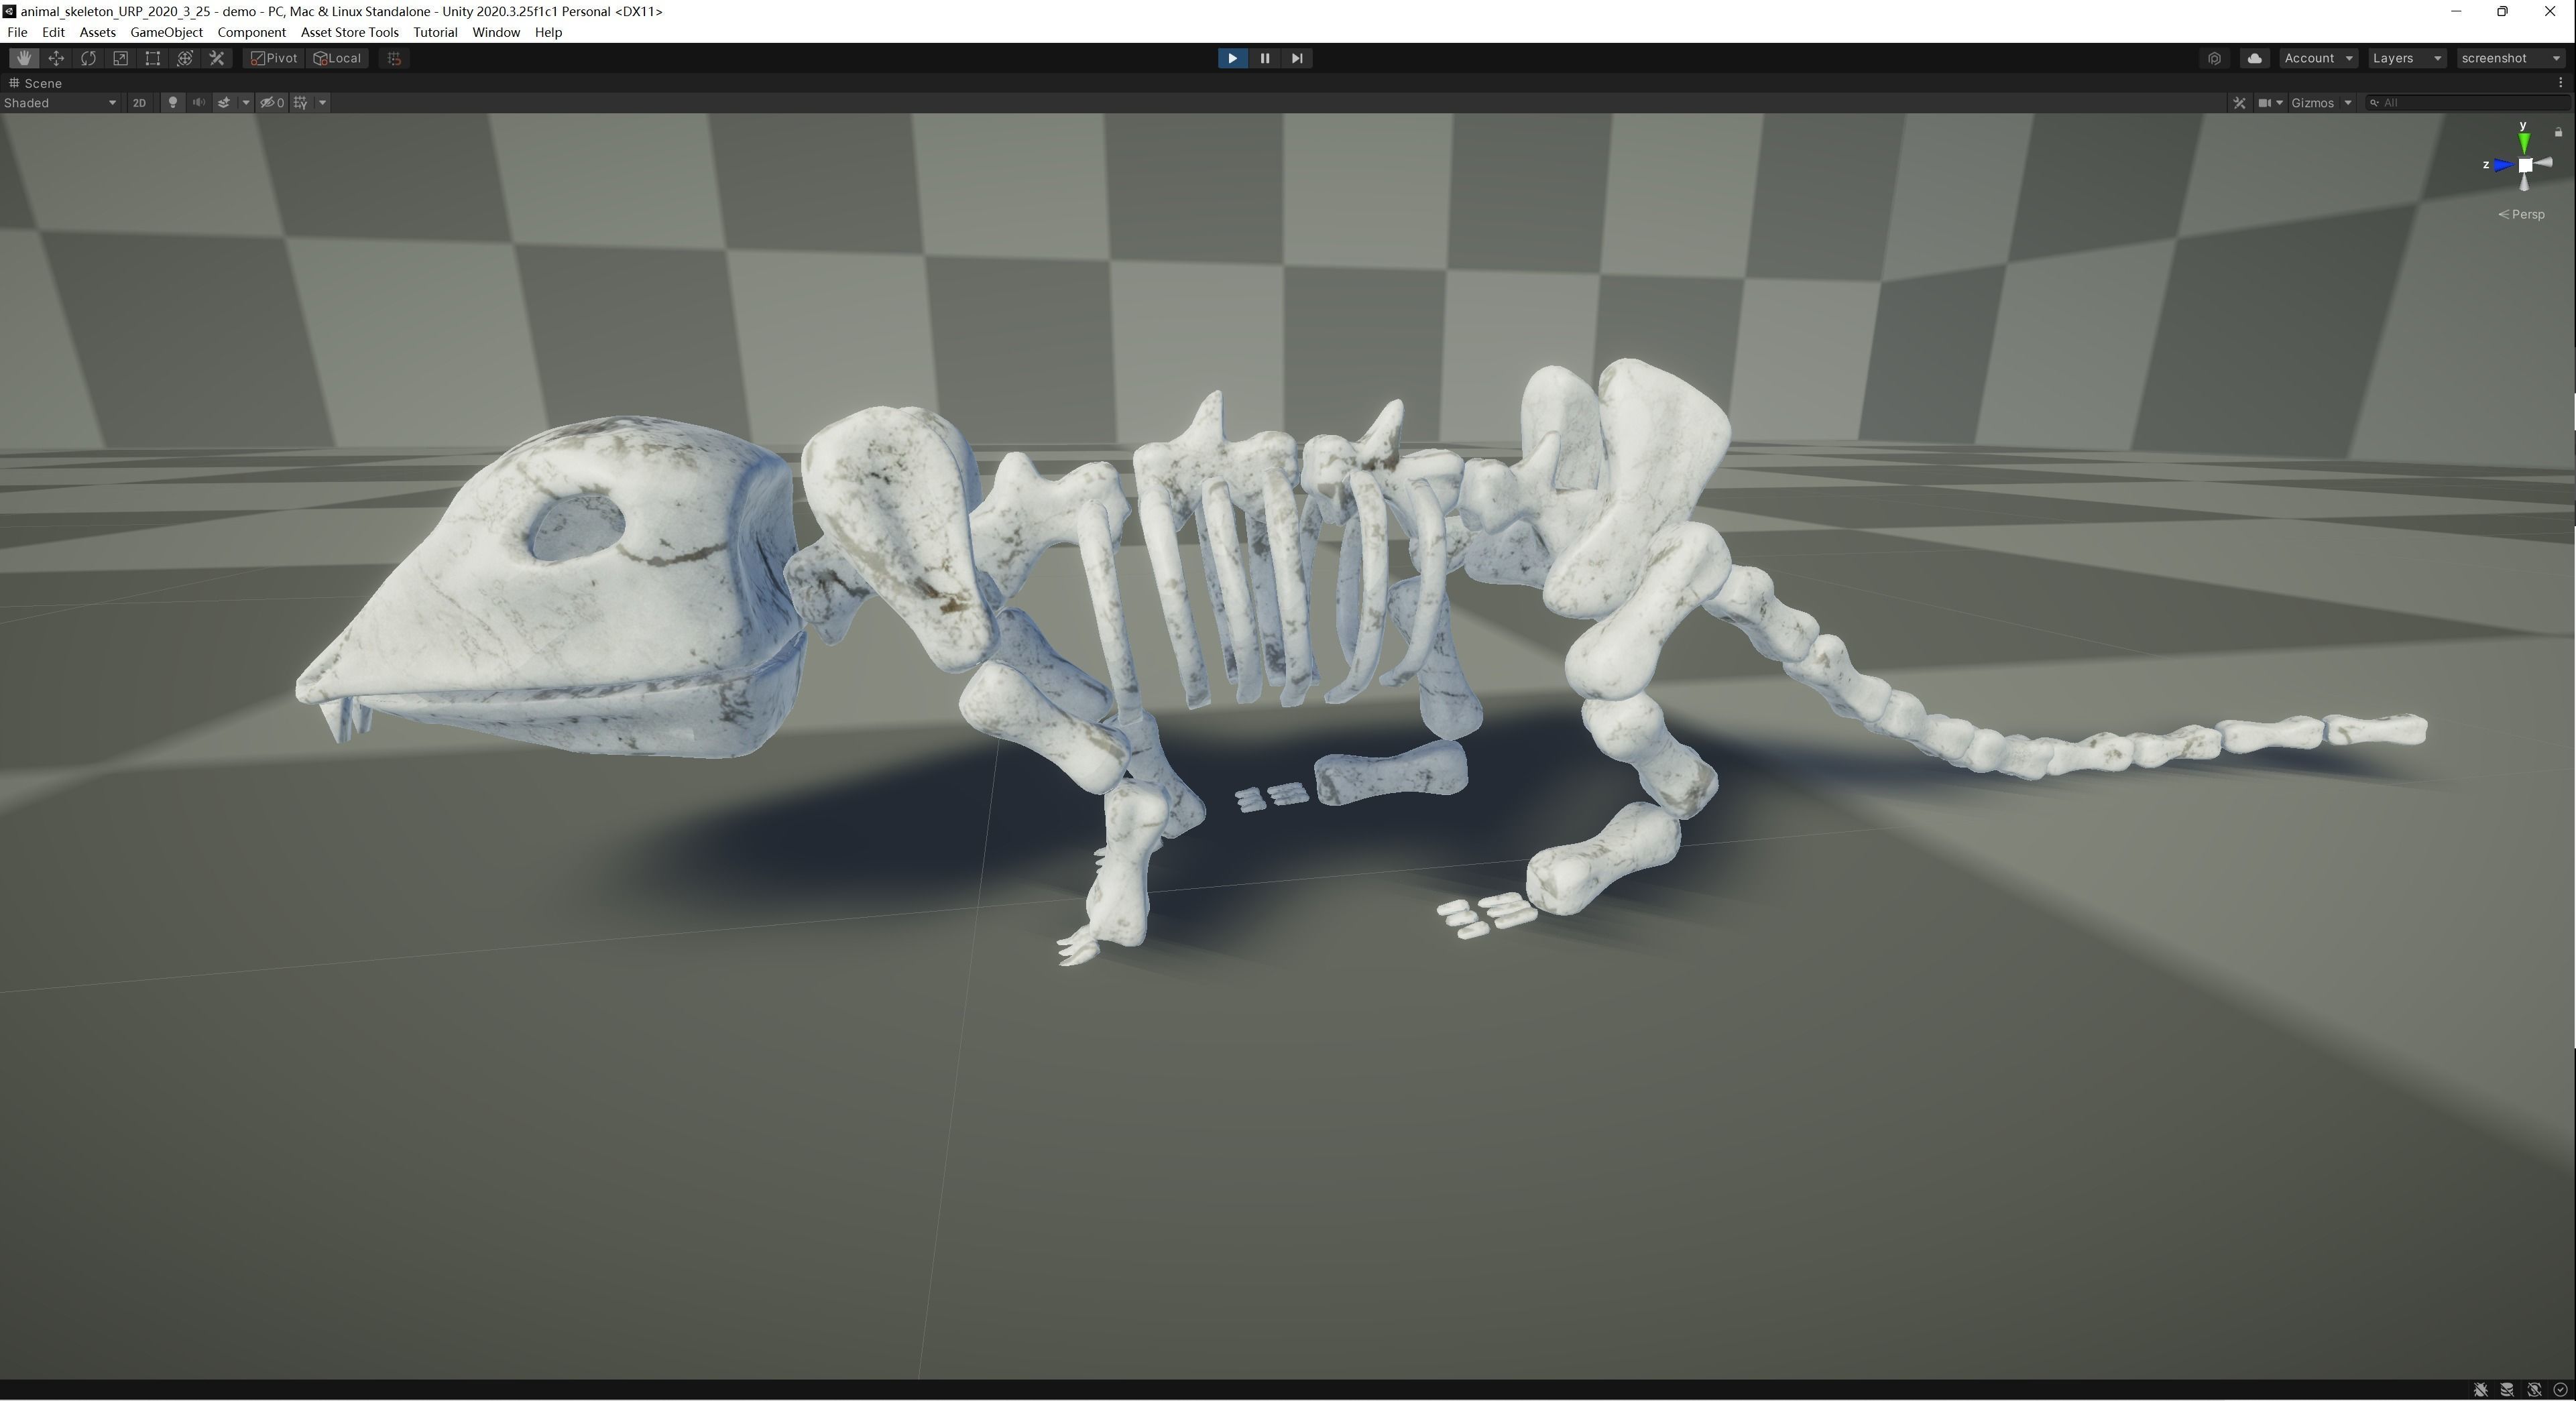The width and height of the screenshot is (2576, 1401).
Task: Click the Pause button
Action: [1264, 58]
